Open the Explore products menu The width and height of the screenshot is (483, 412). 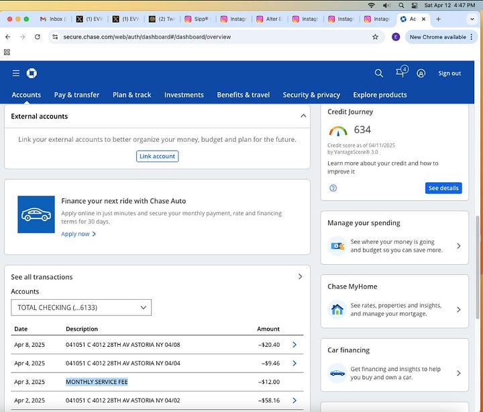point(380,95)
